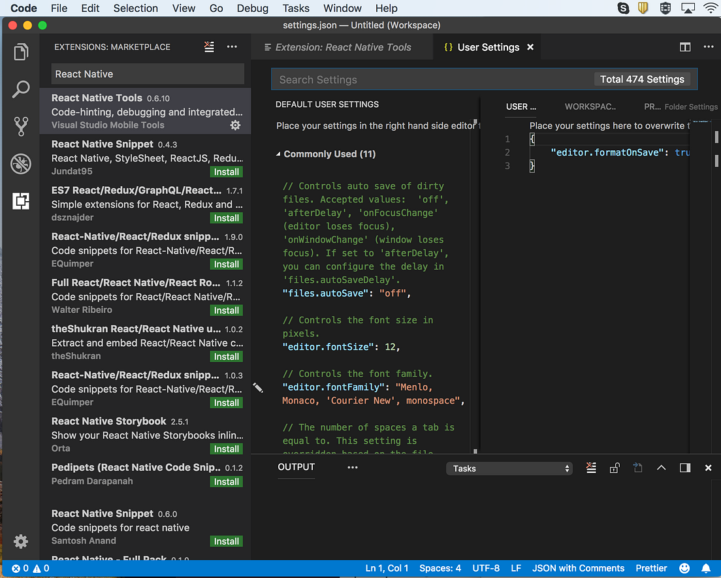
Task: Install the React Native Snippet by Jundat95
Action: click(226, 172)
